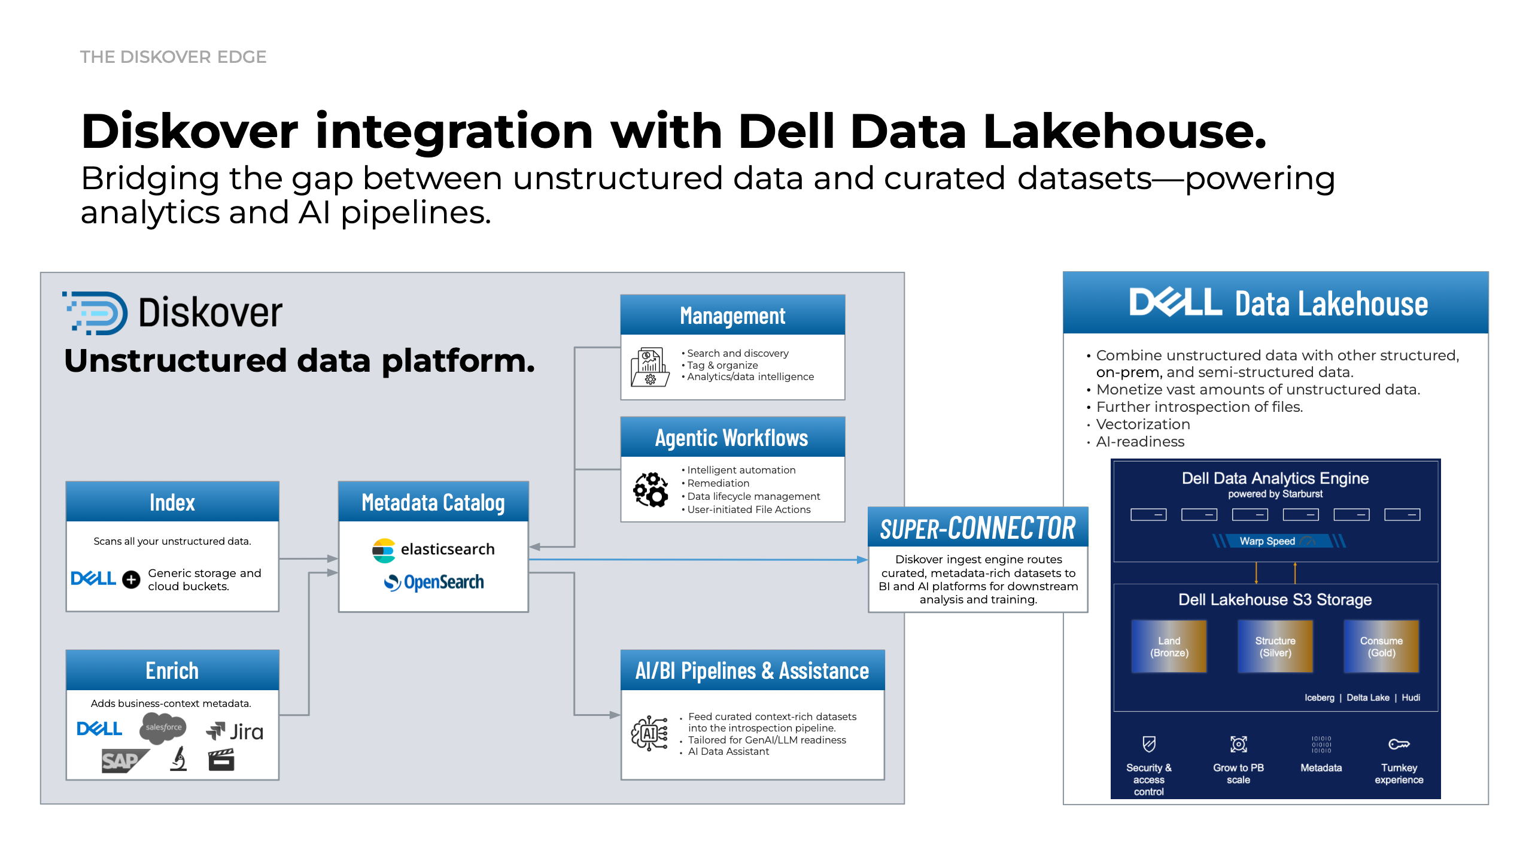This screenshot has height=862, width=1532.
Task: Click the Management analytics folder icon
Action: point(649,366)
